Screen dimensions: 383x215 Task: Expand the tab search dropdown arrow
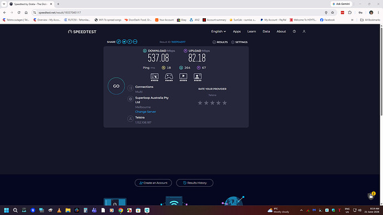coord(4,4)
